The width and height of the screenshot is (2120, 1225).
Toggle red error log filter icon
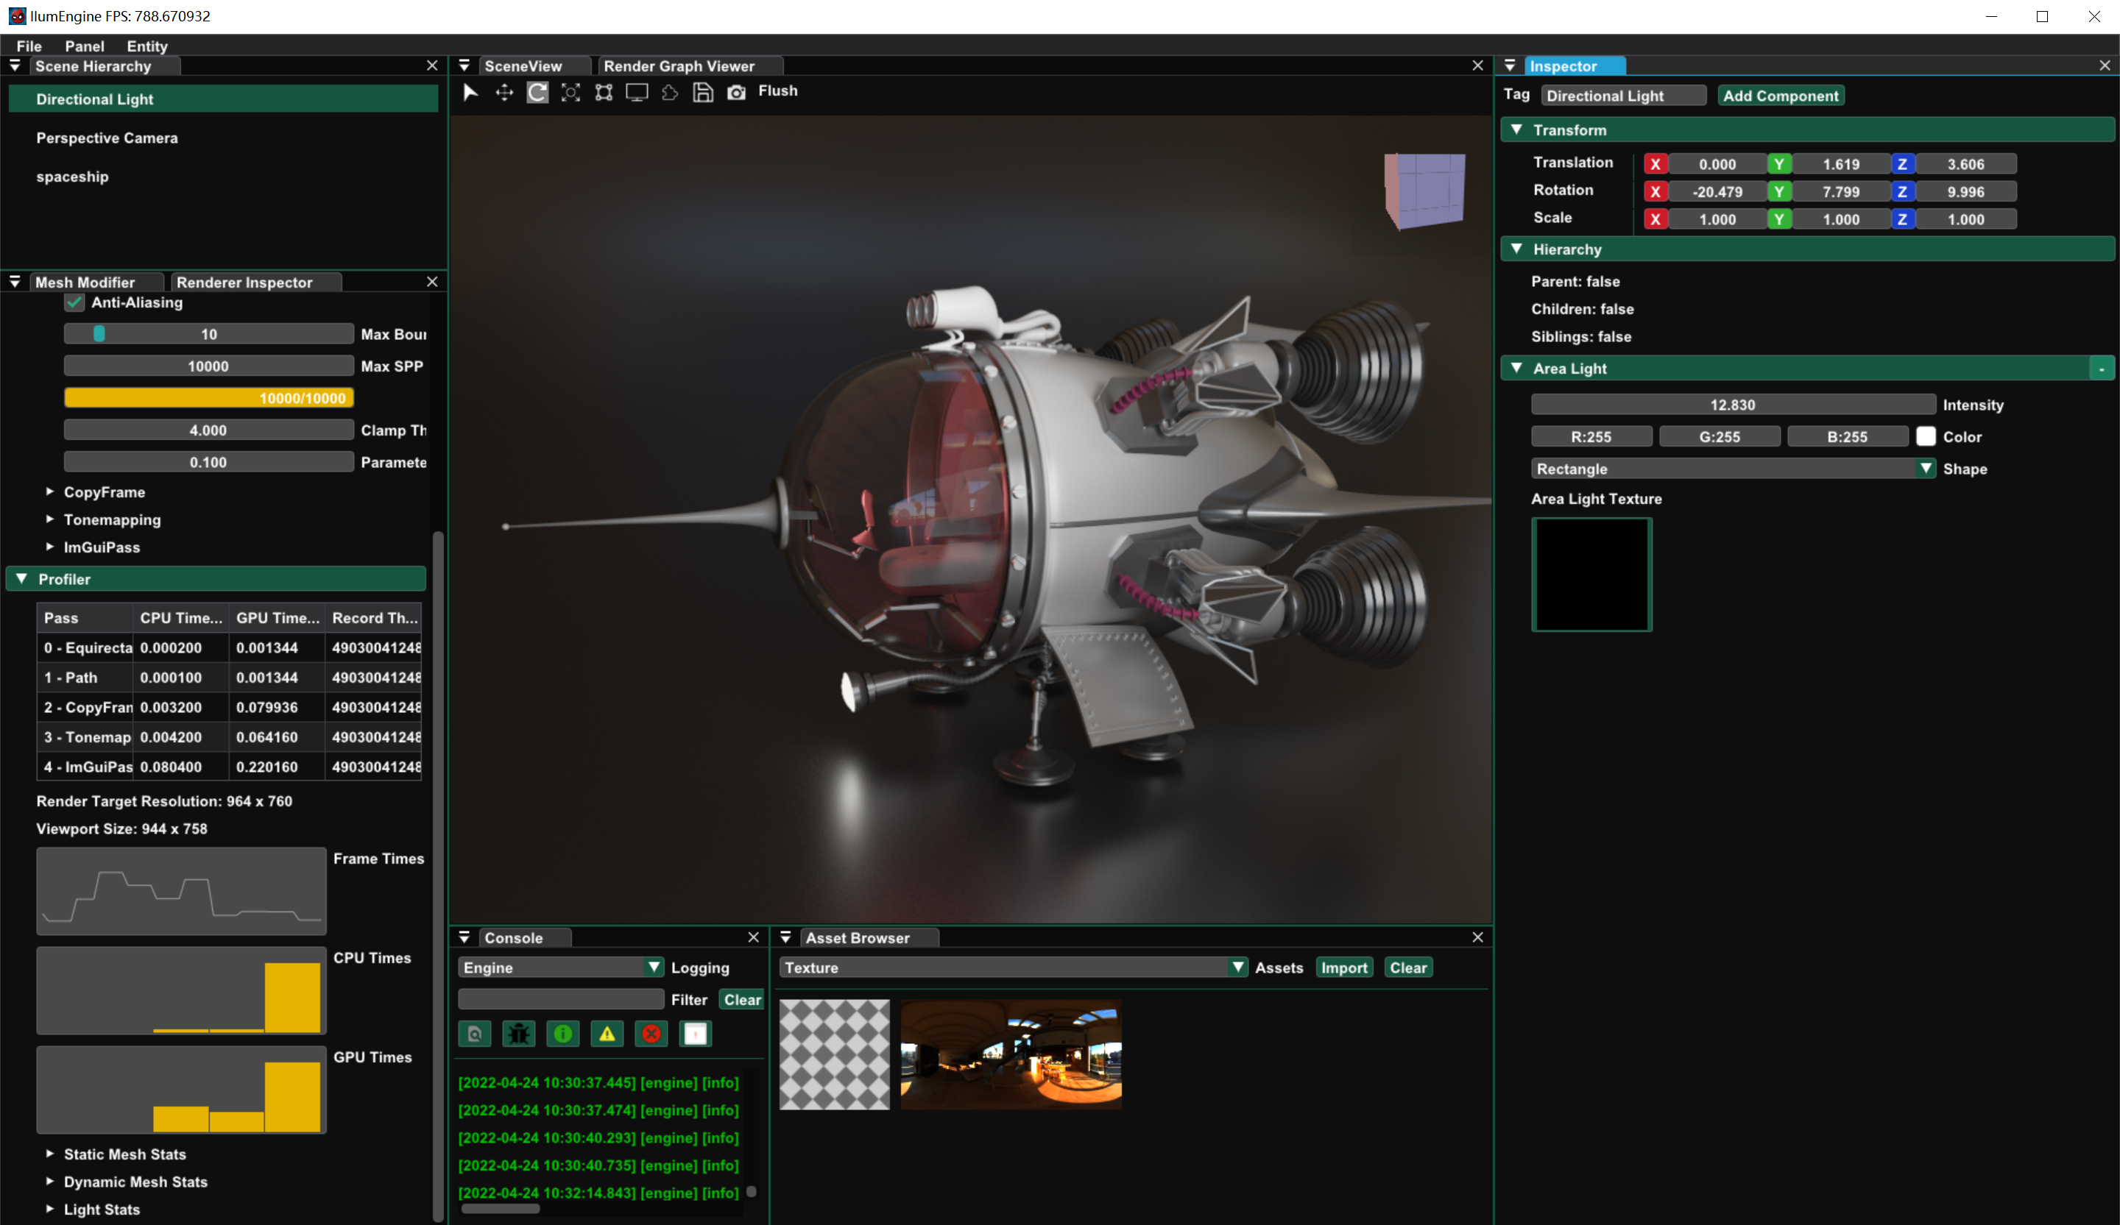coord(651,1033)
